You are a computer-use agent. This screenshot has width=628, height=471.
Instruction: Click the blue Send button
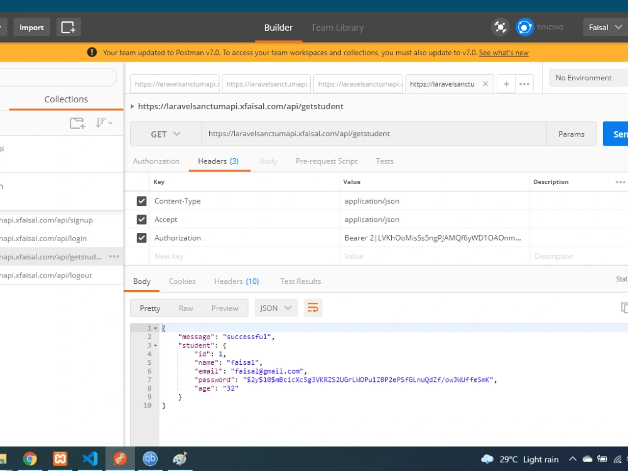click(615, 134)
